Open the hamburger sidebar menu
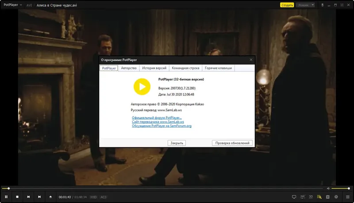This screenshot has width=354, height=203. (348, 197)
